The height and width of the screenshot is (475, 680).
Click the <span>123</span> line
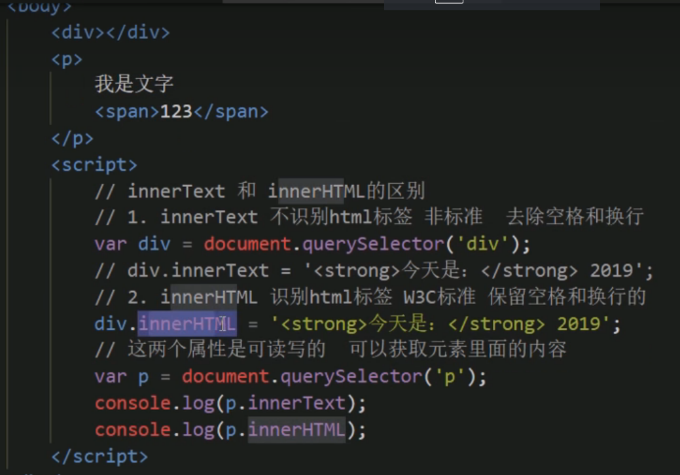tap(182, 112)
